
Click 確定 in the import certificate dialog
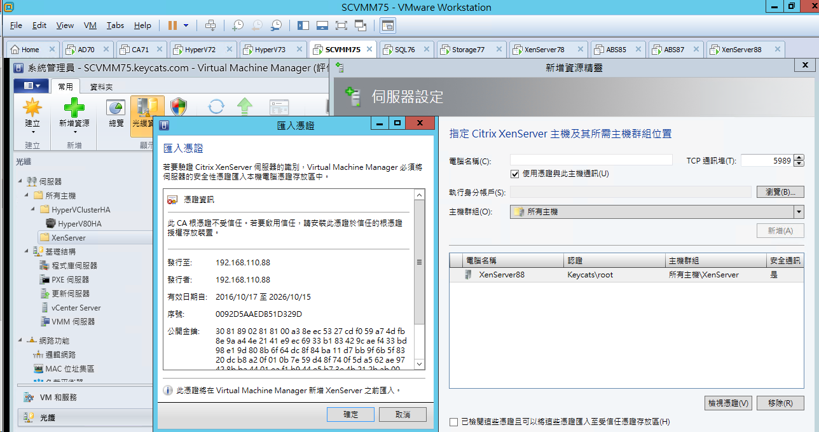tap(350, 414)
